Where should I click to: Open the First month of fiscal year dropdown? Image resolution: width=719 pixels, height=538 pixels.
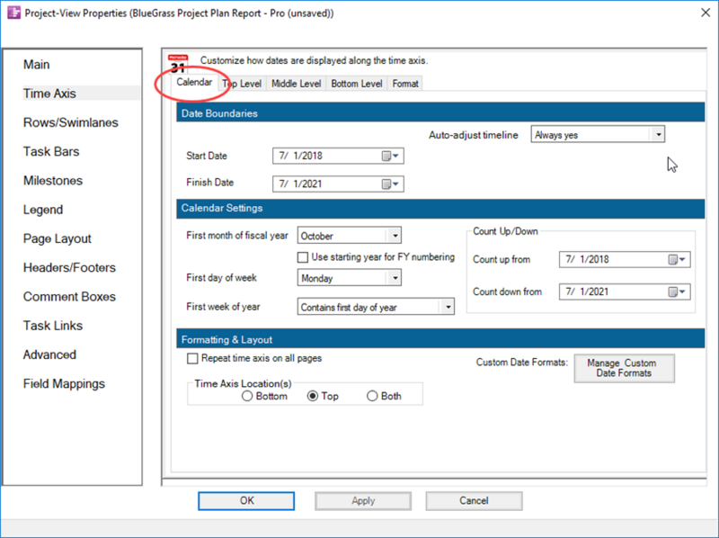tap(395, 236)
